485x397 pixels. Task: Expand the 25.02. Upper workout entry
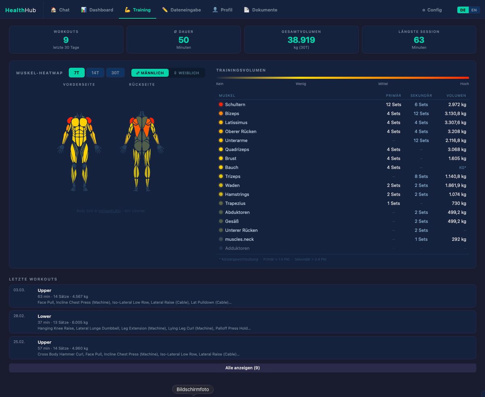[242, 348]
